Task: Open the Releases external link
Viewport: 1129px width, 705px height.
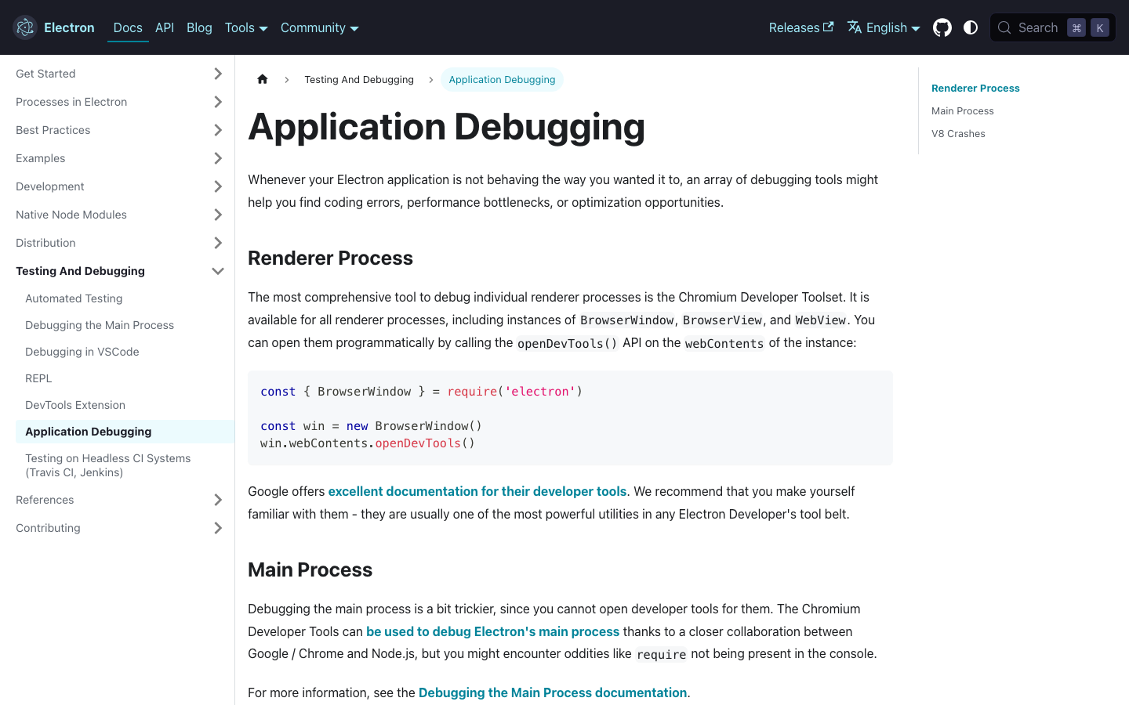Action: point(800,27)
